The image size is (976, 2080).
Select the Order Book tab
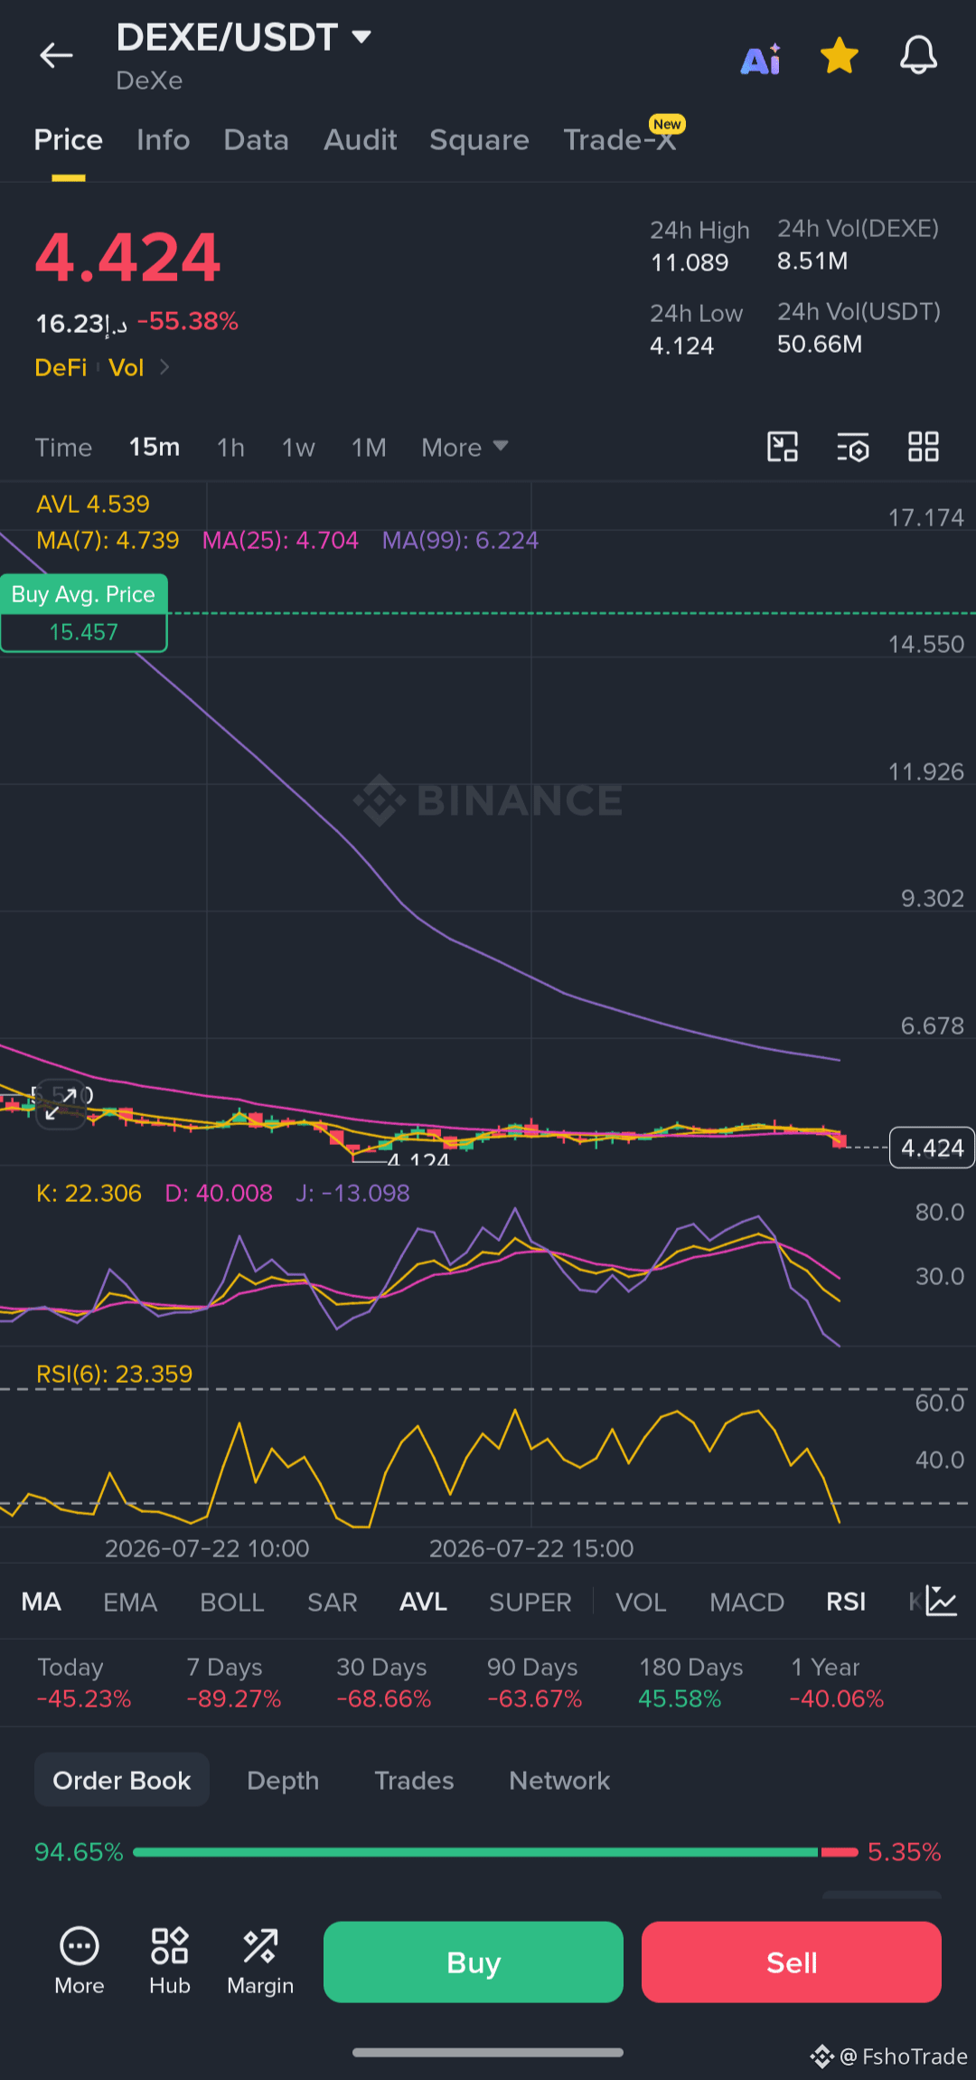(122, 1780)
